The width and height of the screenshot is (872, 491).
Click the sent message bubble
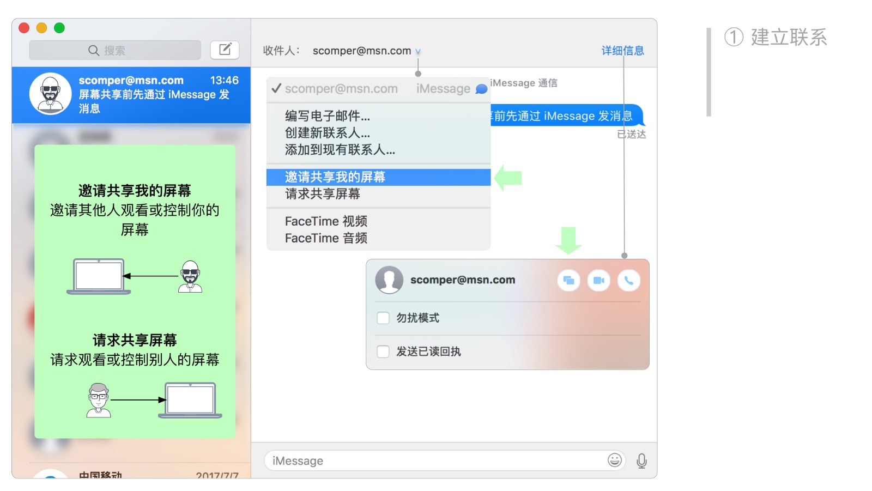tap(567, 116)
